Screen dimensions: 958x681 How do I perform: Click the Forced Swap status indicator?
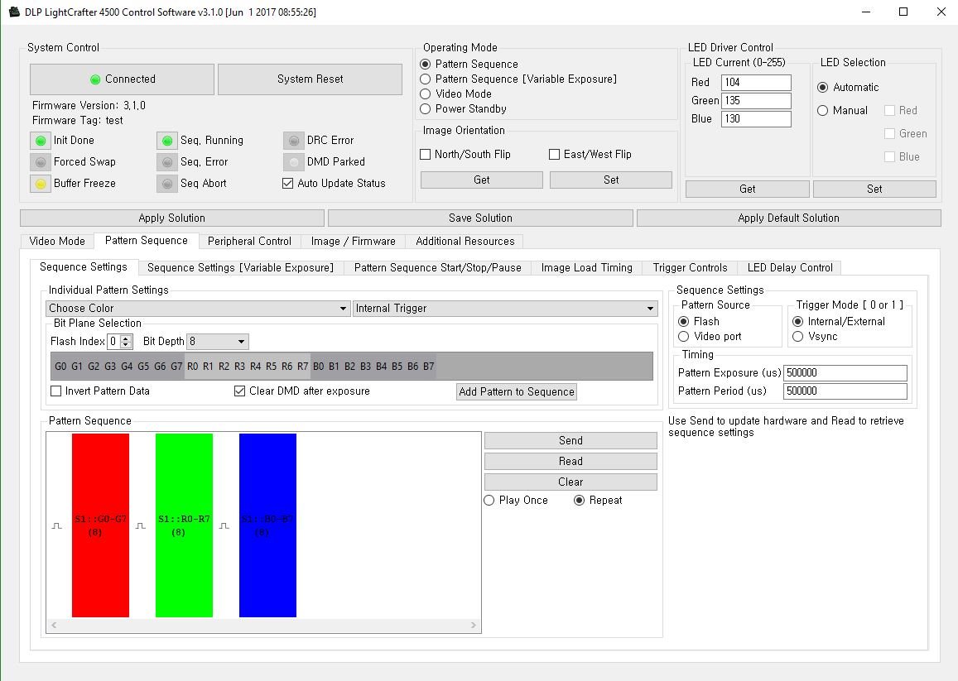[x=41, y=162]
